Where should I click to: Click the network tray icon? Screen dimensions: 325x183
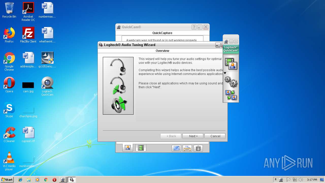coord(295,180)
